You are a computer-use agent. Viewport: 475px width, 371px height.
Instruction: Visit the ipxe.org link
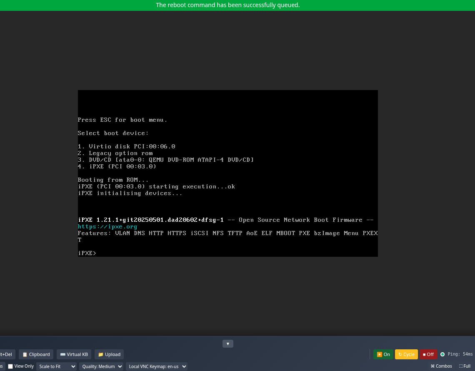click(x=107, y=226)
